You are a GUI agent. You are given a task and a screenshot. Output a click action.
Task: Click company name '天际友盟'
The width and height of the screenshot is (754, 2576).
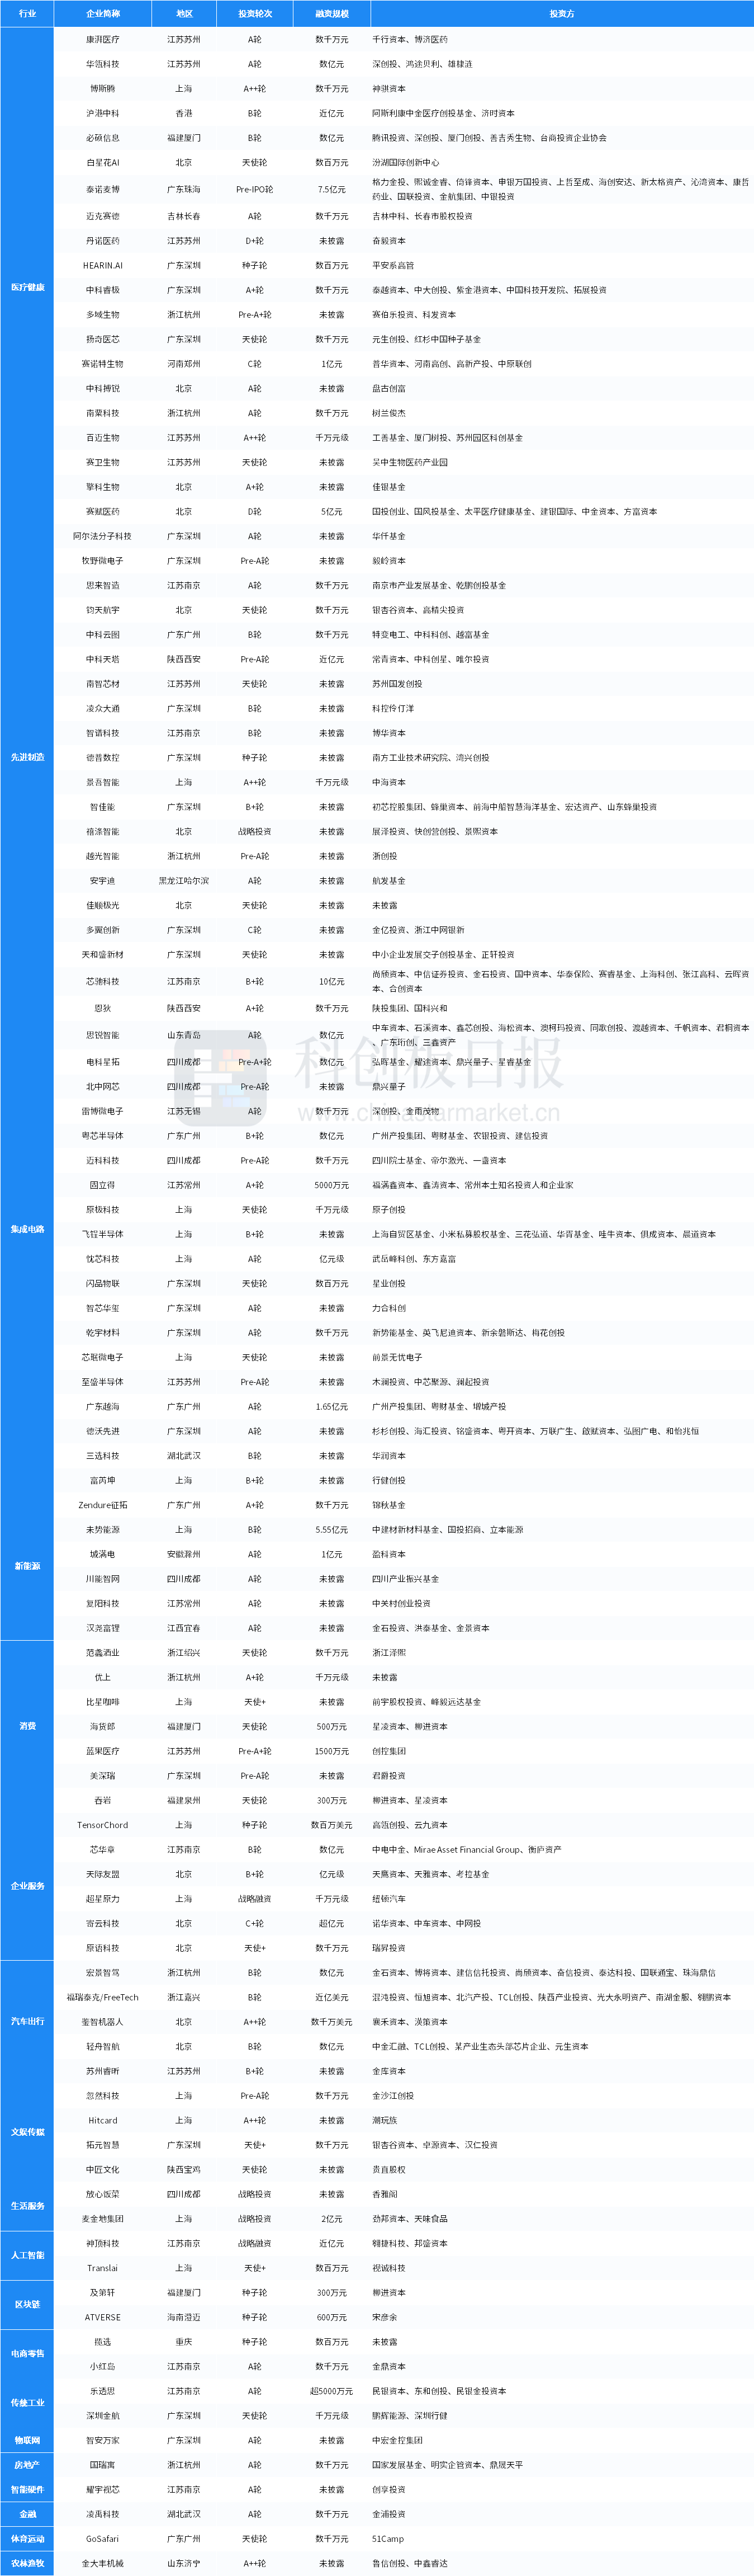[103, 1874]
